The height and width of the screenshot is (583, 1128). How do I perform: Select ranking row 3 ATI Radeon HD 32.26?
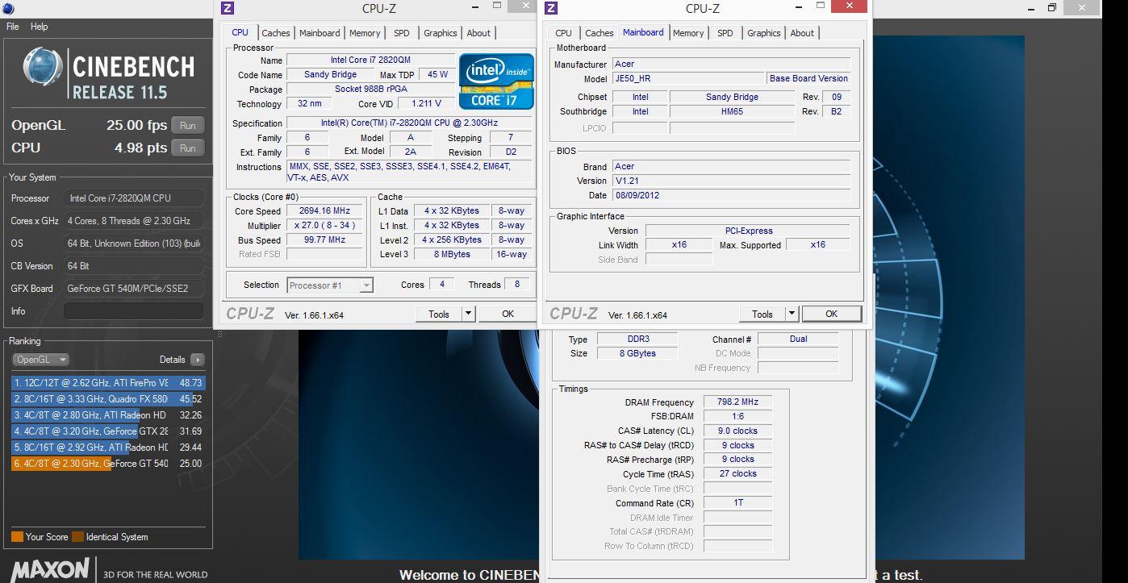coord(108,415)
